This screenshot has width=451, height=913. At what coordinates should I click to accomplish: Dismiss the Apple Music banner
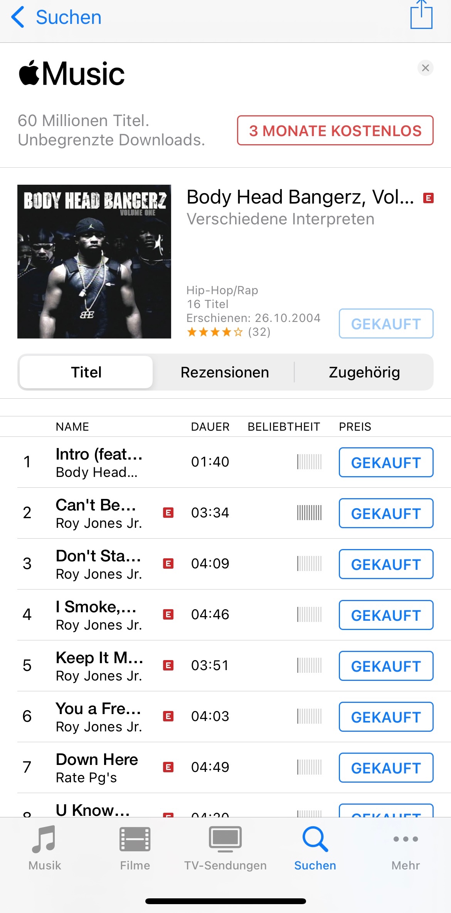tap(426, 68)
